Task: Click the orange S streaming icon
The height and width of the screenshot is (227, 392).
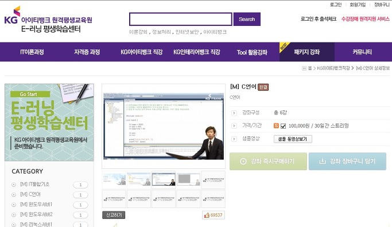Action: coord(276,126)
